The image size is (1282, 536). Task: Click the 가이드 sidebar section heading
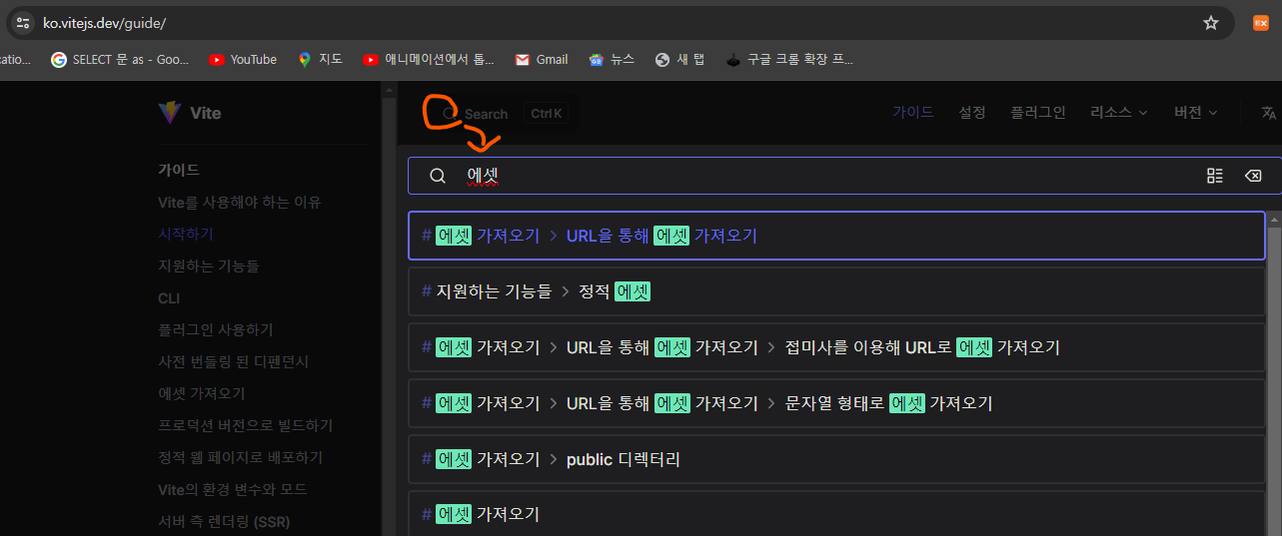(179, 170)
